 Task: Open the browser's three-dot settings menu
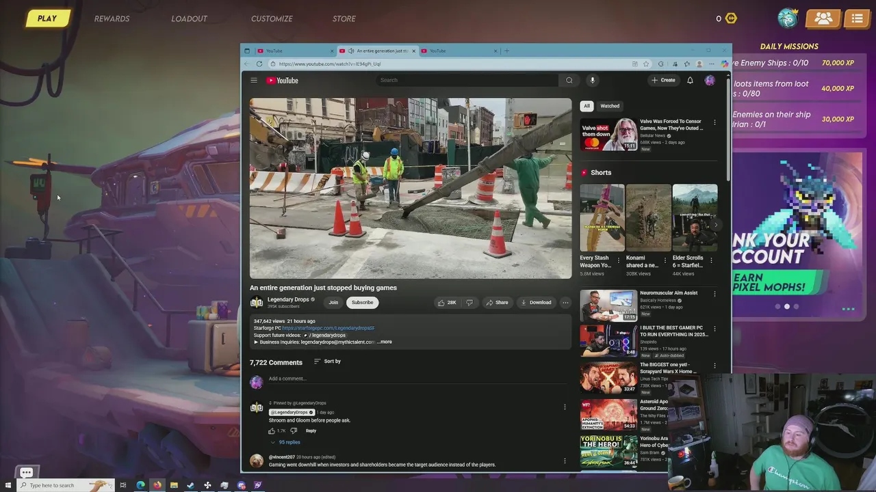(712, 64)
